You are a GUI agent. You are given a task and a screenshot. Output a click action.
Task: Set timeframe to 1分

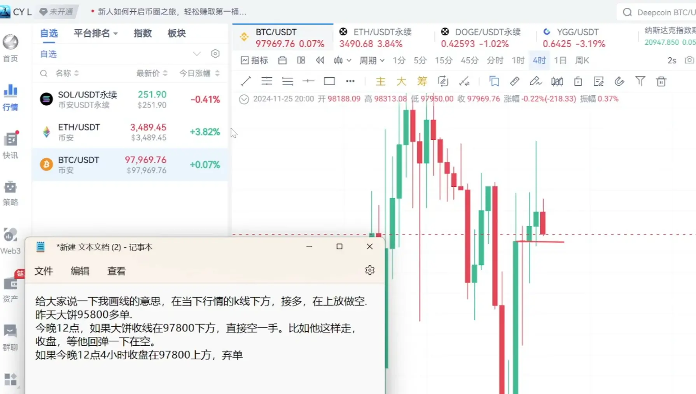399,60
